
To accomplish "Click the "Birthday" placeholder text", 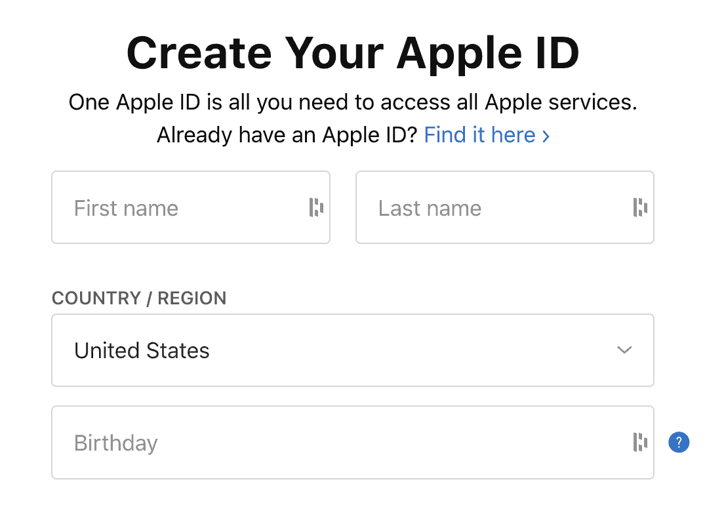I will 115,443.
